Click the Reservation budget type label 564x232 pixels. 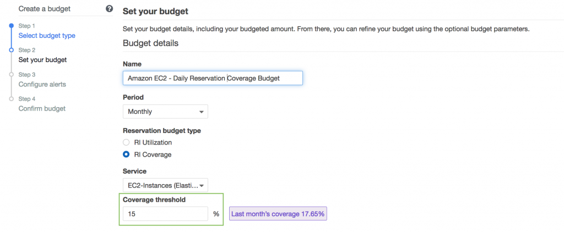click(x=162, y=131)
